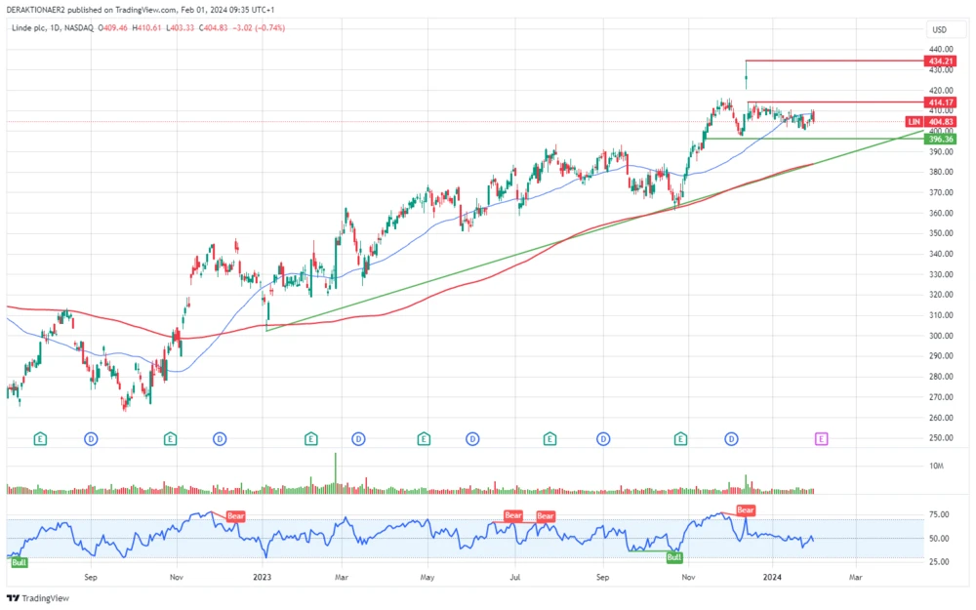Click the dividend D marker near November 2023
This screenshot has width=976, height=610.
pyautogui.click(x=730, y=439)
